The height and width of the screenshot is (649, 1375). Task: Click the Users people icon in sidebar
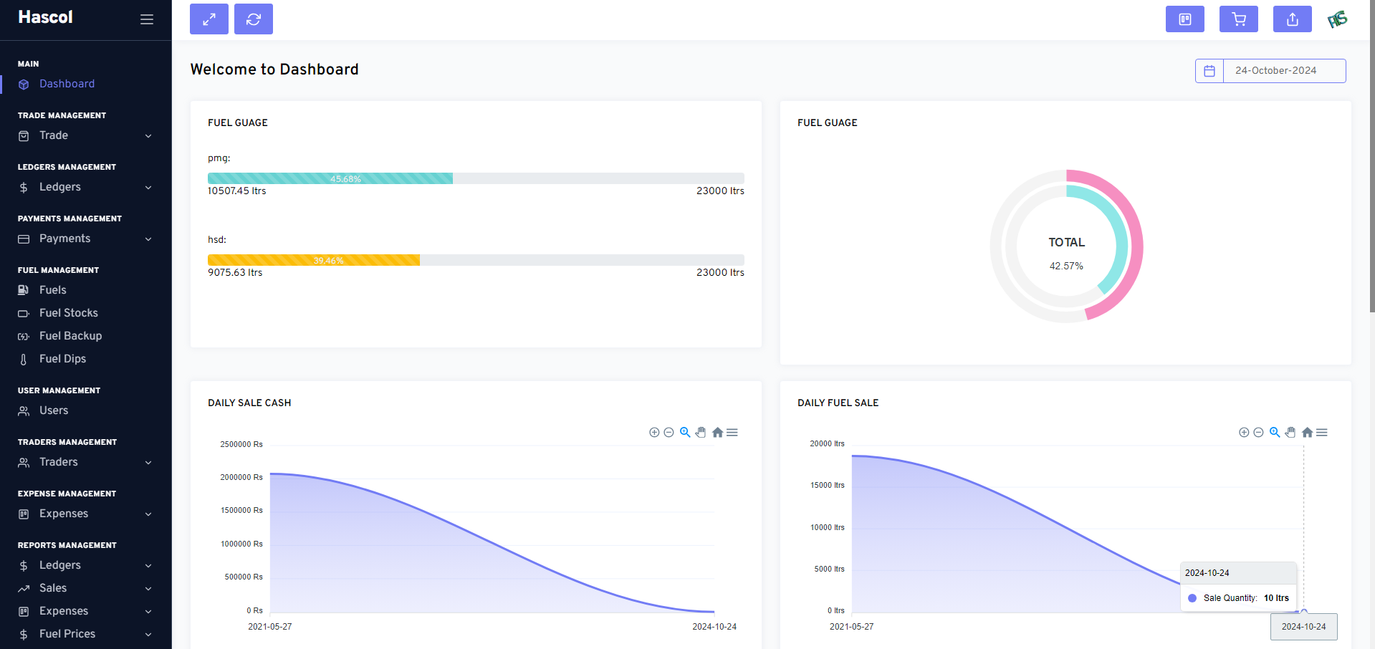point(24,411)
